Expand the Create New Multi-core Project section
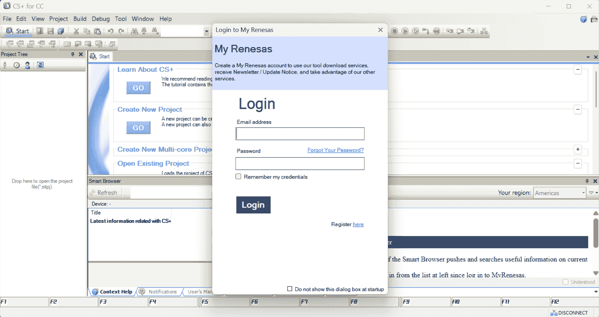The width and height of the screenshot is (599, 317). (x=578, y=150)
